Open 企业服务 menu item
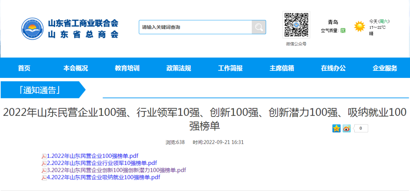The width and height of the screenshot is (410, 191). [385, 68]
